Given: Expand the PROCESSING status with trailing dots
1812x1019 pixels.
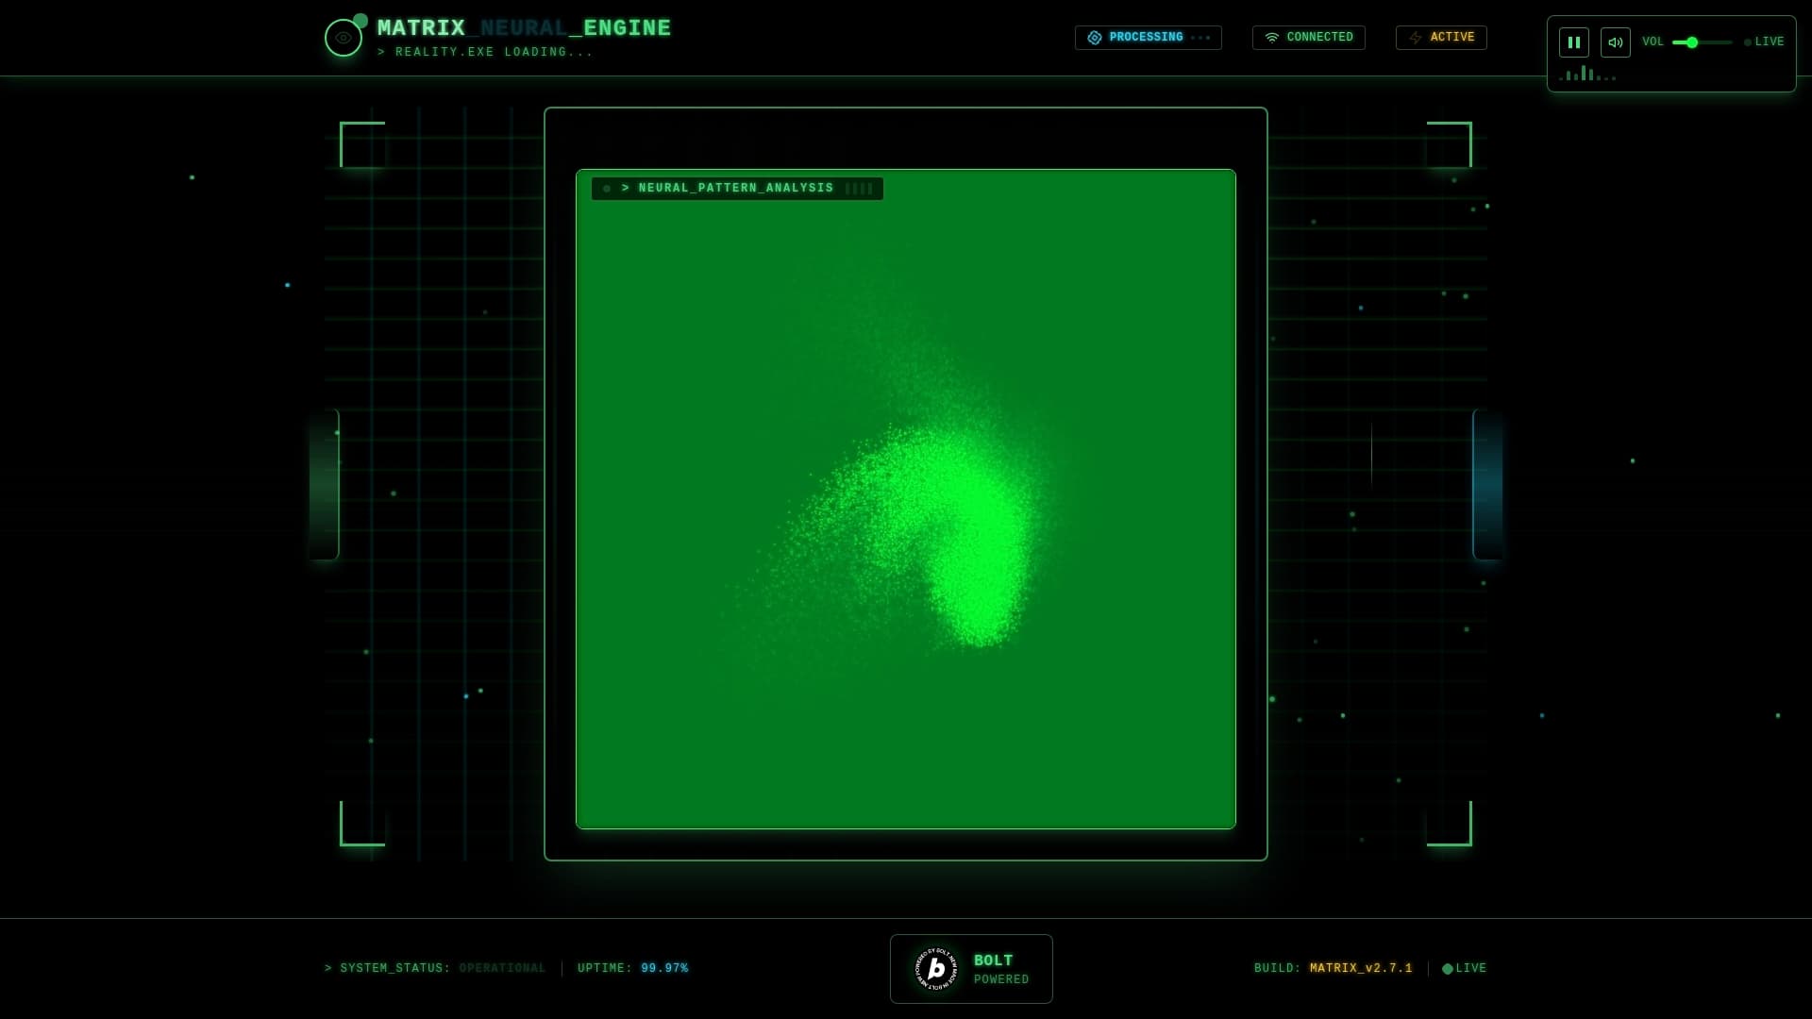Looking at the screenshot, I should click(1148, 38).
